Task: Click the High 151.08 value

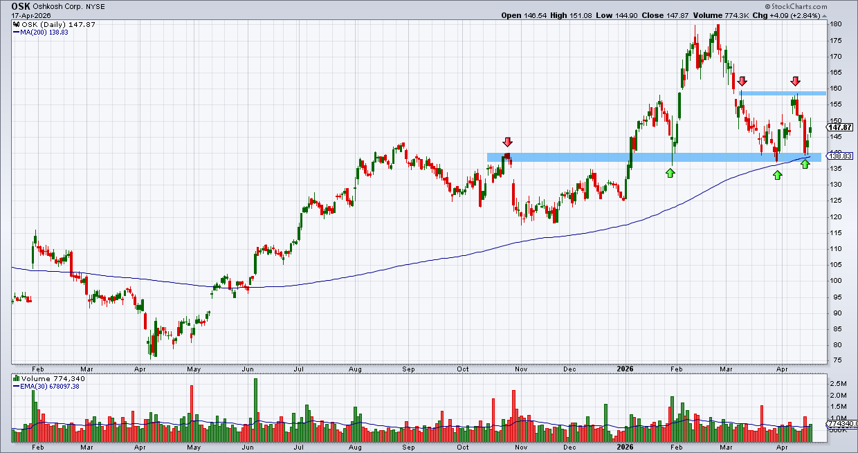Action: pos(572,16)
